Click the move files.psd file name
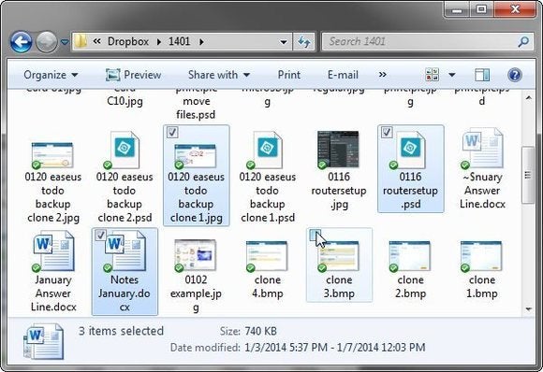This screenshot has height=372, width=543. click(196, 107)
